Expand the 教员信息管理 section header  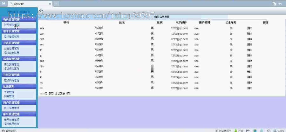pyautogui.click(x=19, y=19)
